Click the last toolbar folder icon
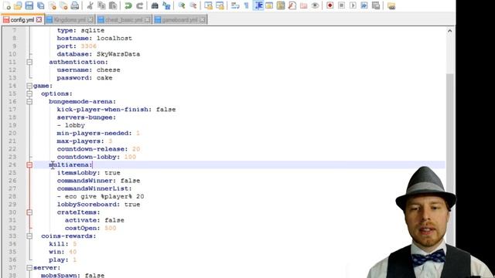 click(x=391, y=5)
